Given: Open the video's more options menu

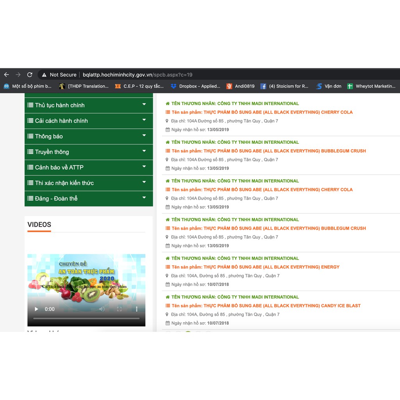Looking at the screenshot, I should [x=137, y=309].
